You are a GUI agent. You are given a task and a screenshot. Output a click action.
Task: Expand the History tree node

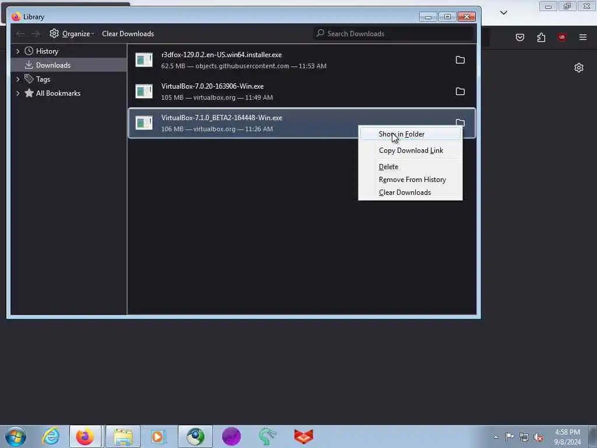click(x=18, y=51)
